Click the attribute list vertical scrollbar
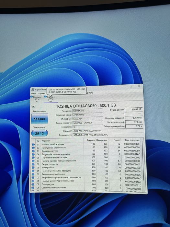170x227 pixels. pyautogui.click(x=143, y=165)
